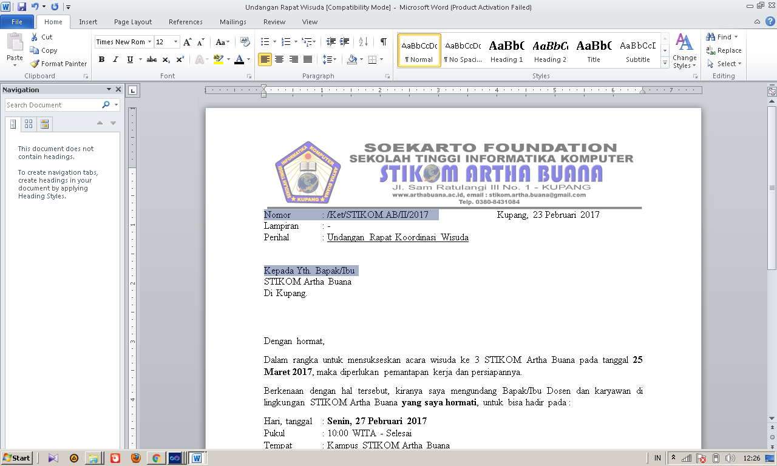Screen dimensions: 777x466
Task: Toggle Bold formatting on selected text
Action: coord(101,59)
